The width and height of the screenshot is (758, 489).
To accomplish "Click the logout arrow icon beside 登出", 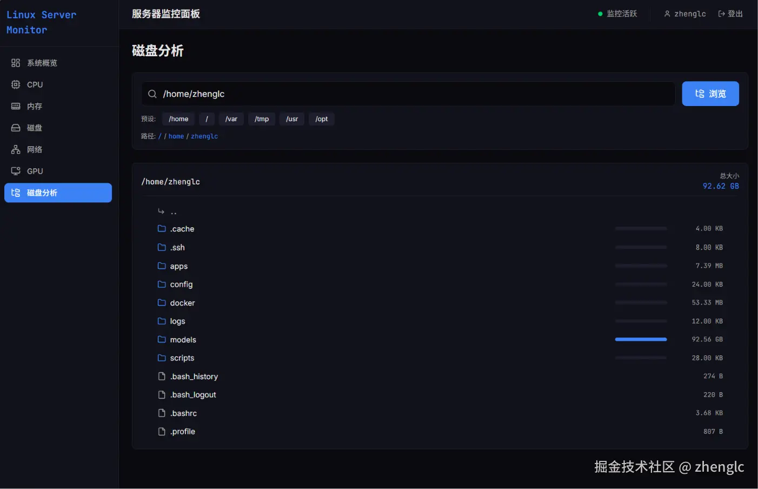I will (x=721, y=14).
